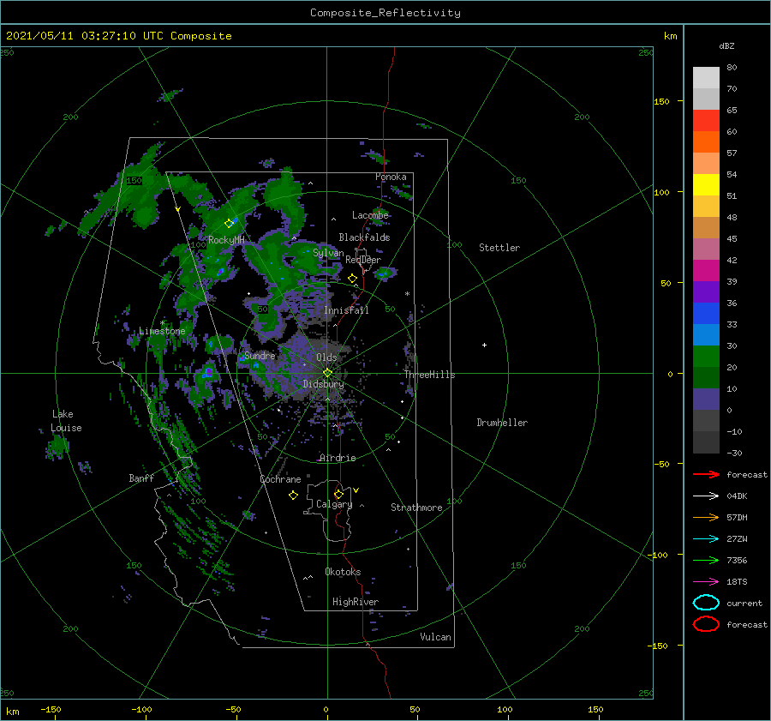Click the Banff label
Image resolution: width=771 pixels, height=721 pixels.
pos(141,478)
